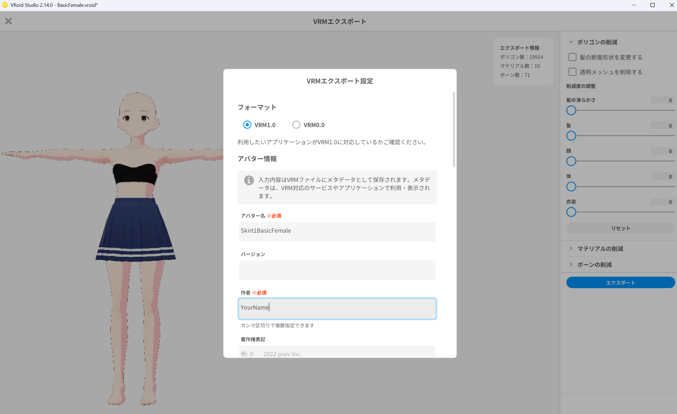677x414 pixels.
Task: Click the 削減度の調整 label
Action: click(581, 86)
